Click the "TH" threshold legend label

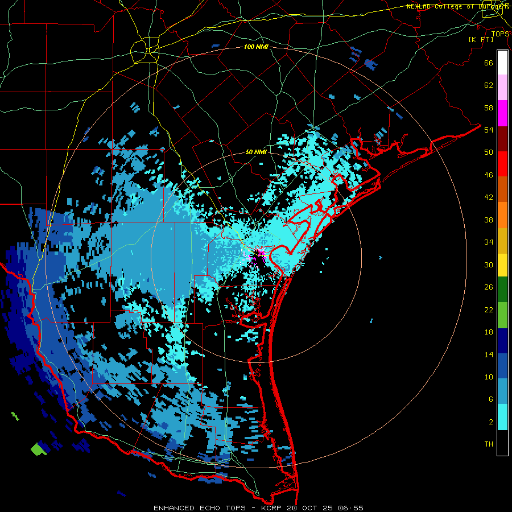click(x=489, y=444)
